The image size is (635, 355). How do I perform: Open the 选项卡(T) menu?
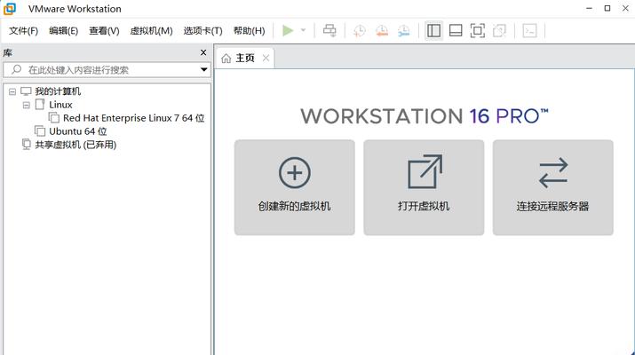202,31
